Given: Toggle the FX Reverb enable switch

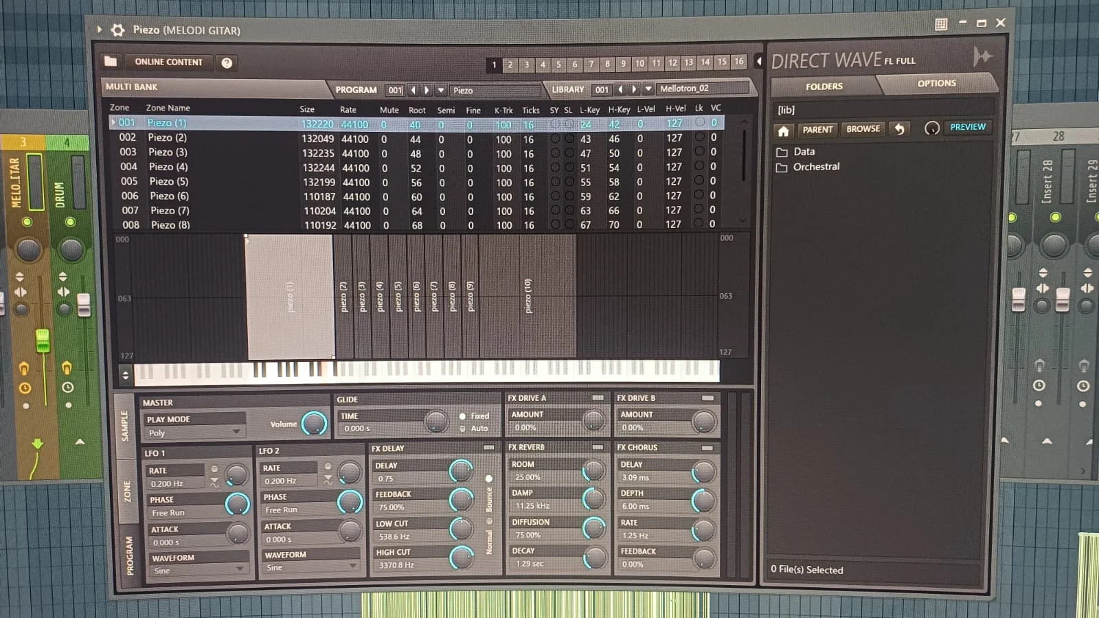Looking at the screenshot, I should (x=598, y=447).
